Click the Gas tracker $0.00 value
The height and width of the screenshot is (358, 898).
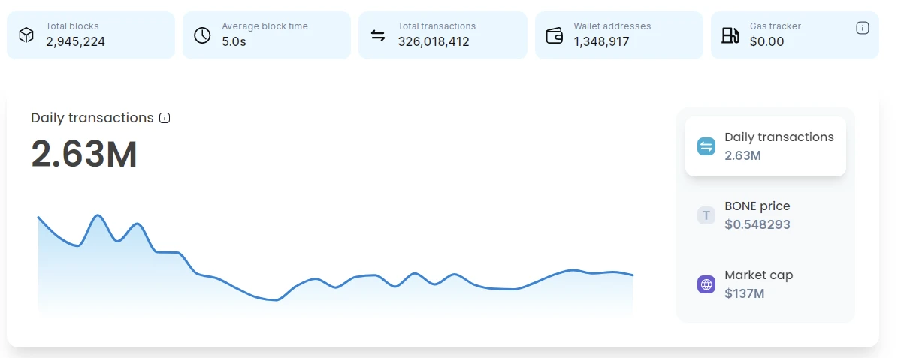click(766, 41)
